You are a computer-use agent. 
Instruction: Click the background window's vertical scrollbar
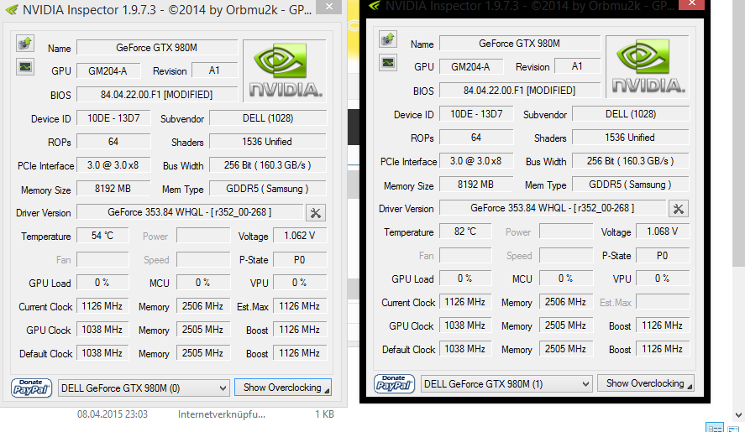point(738,133)
